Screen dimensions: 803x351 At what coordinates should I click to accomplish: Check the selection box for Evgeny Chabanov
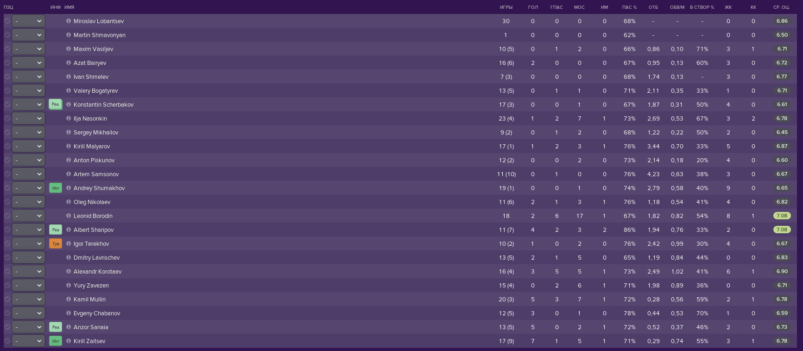point(7,313)
